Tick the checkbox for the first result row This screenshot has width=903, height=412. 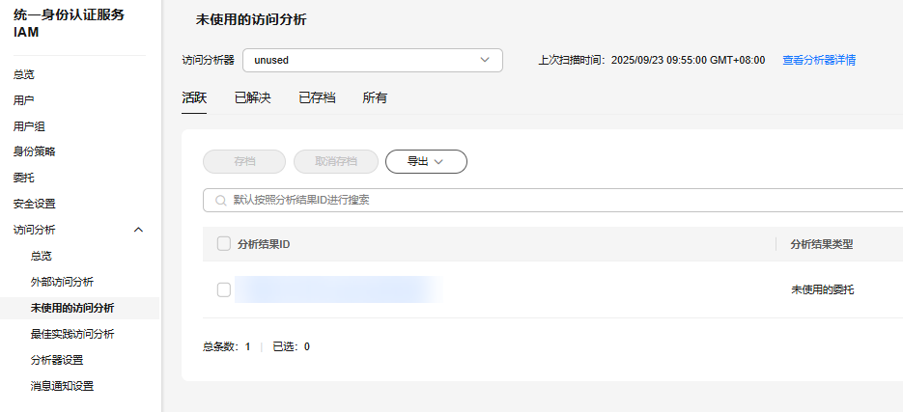pos(224,289)
